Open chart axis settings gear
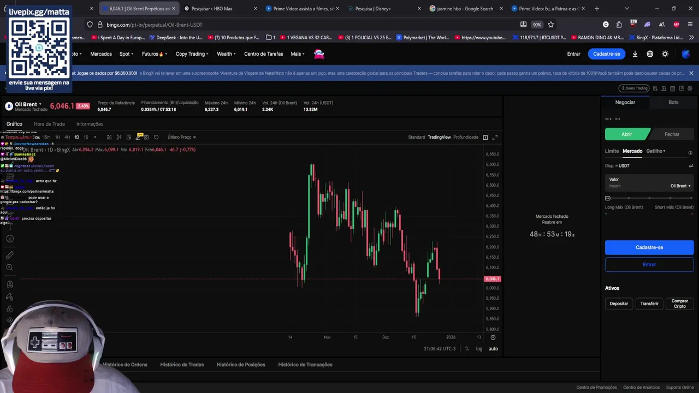 (x=493, y=337)
